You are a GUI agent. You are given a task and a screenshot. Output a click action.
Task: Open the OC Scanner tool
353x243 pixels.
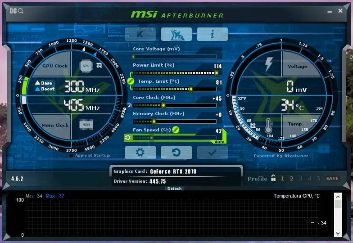[x=16, y=11]
